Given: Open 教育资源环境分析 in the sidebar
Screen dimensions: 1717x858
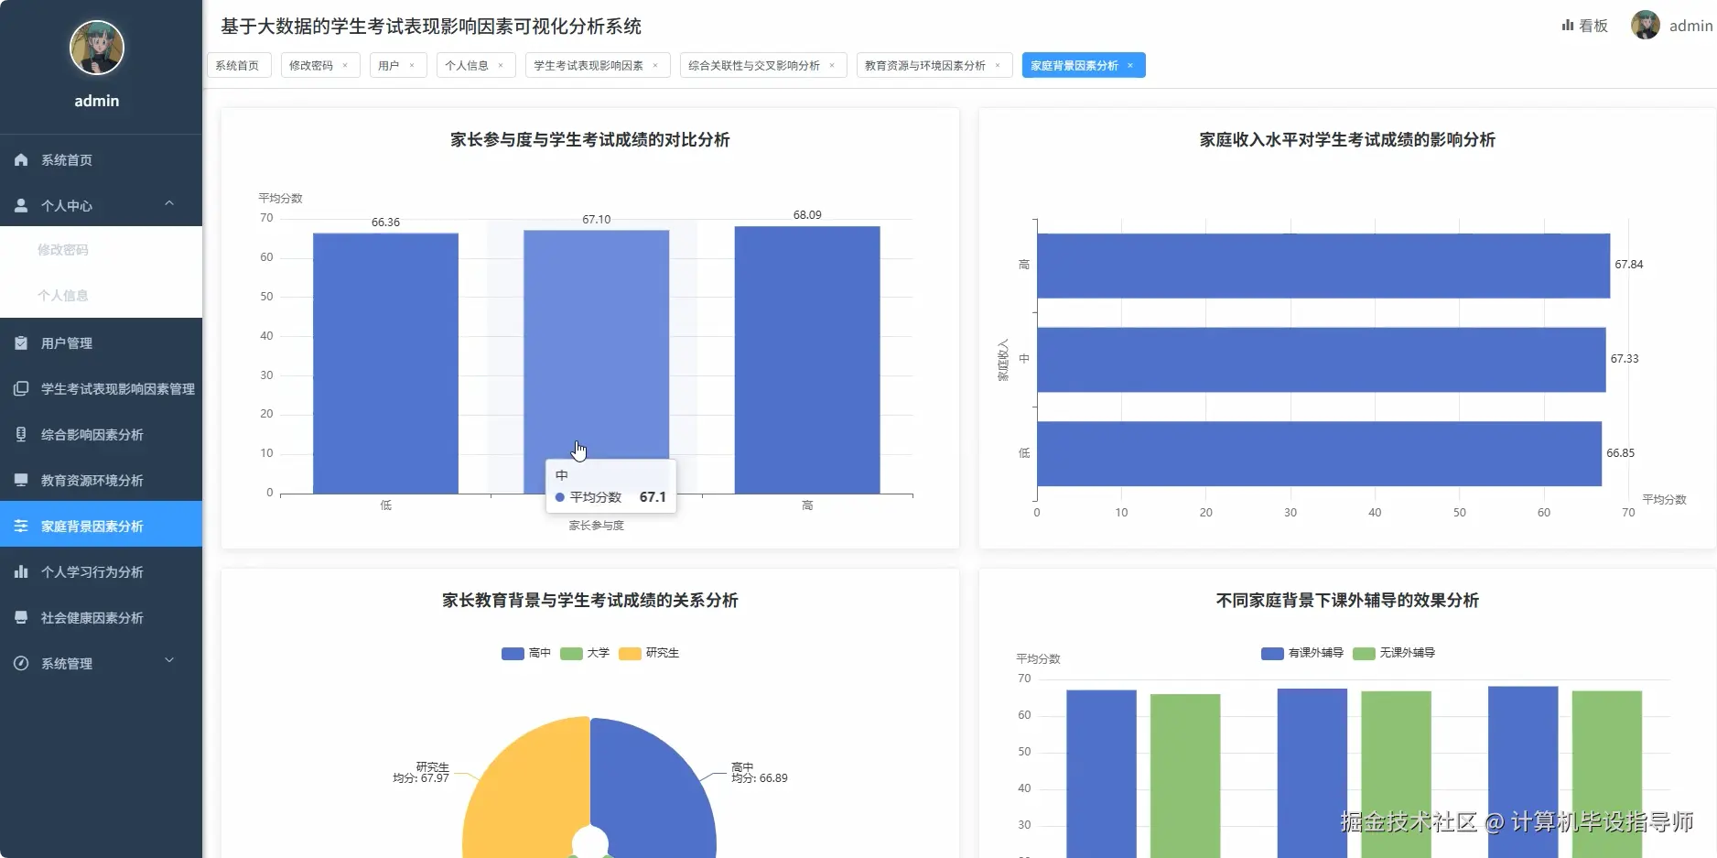Looking at the screenshot, I should coord(101,480).
